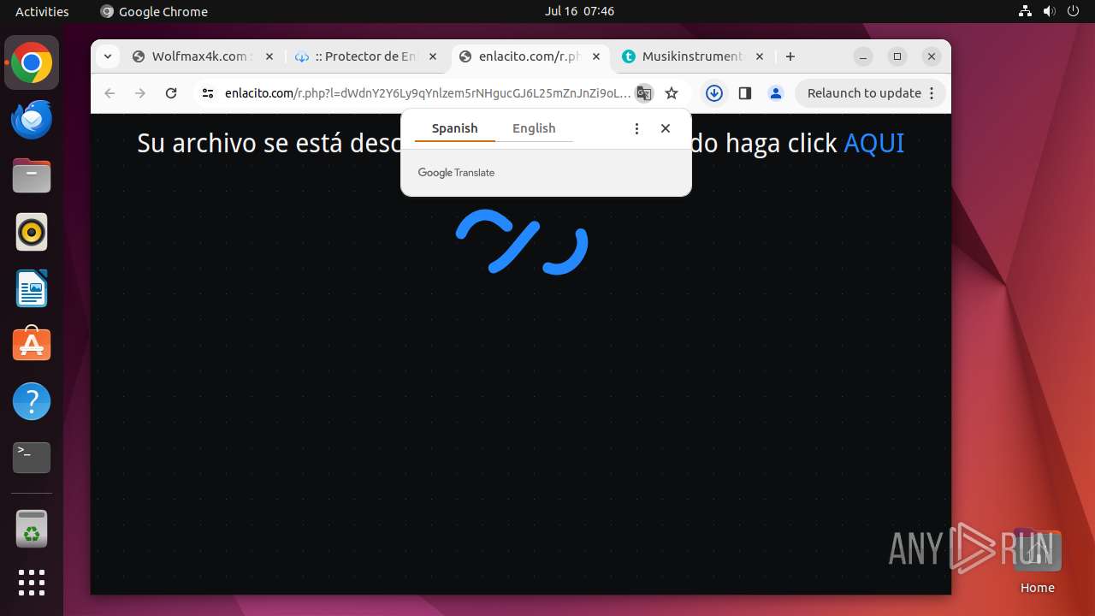Switch to the Wolfmax4k.com tab
Image resolution: width=1095 pixels, height=616 pixels.
coord(204,56)
